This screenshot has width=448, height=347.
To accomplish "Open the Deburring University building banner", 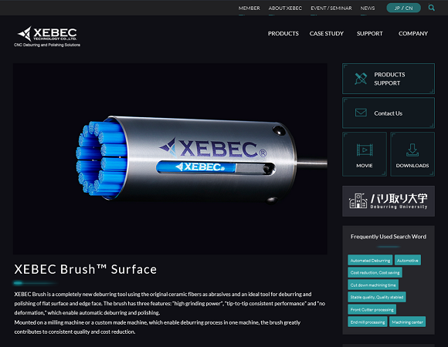I will (x=389, y=201).
